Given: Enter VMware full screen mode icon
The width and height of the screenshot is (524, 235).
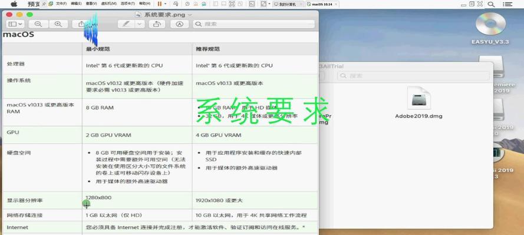Looking at the screenshot, I should [x=232, y=4].
